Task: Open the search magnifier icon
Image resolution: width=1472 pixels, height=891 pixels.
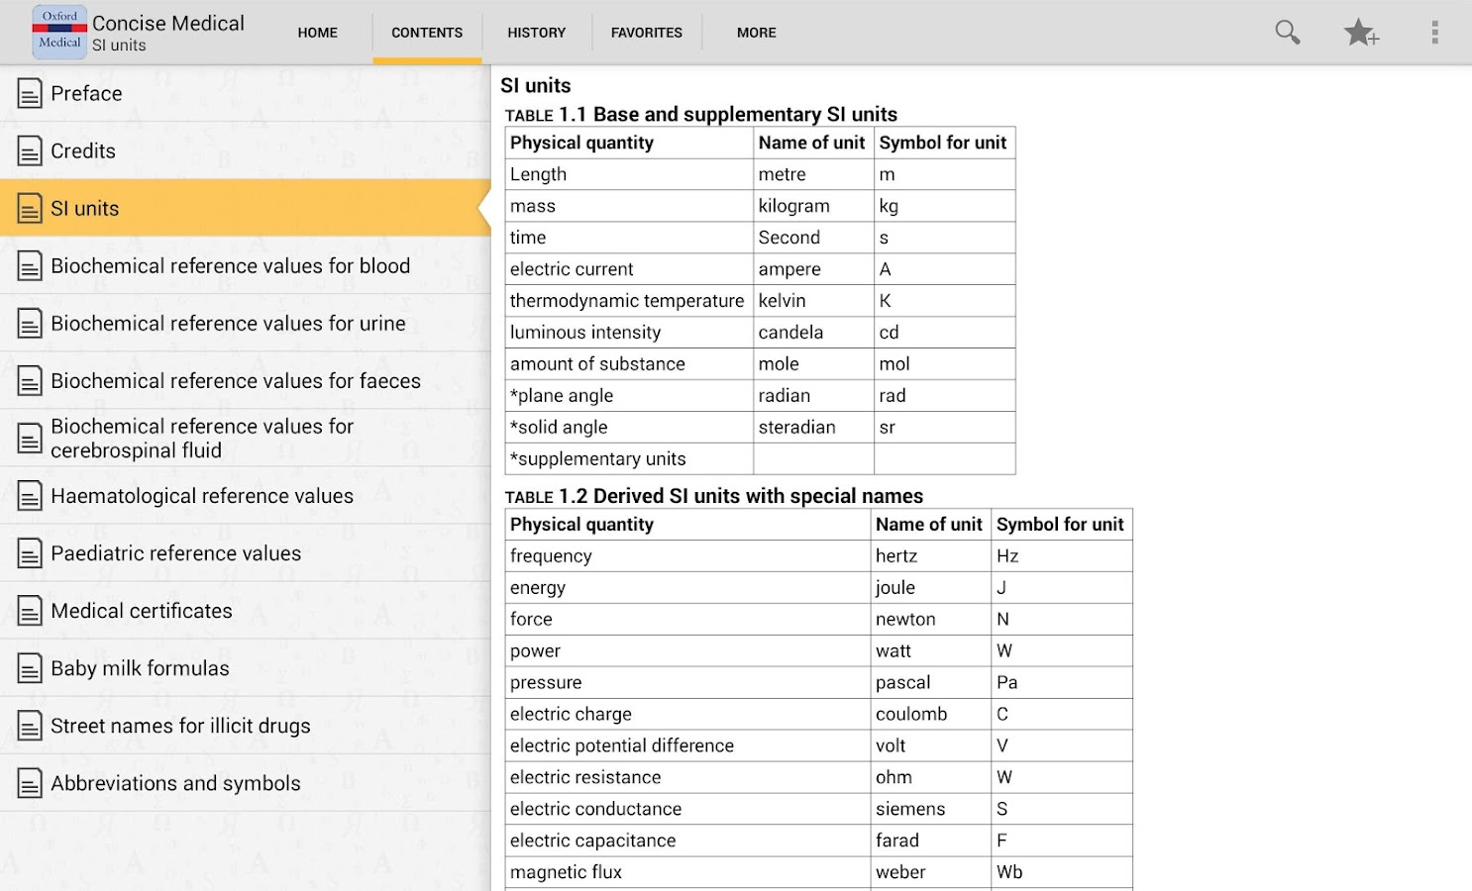Action: click(x=1287, y=32)
